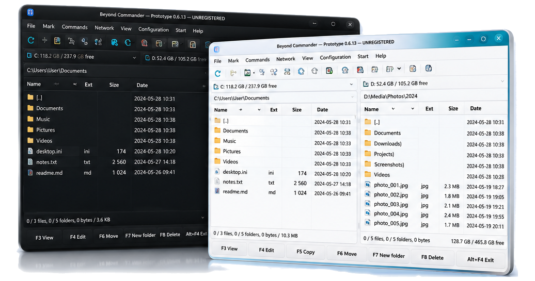Viewport: 535px width, 281px height.
Task: Open Commands menu in light window
Action: click(257, 60)
